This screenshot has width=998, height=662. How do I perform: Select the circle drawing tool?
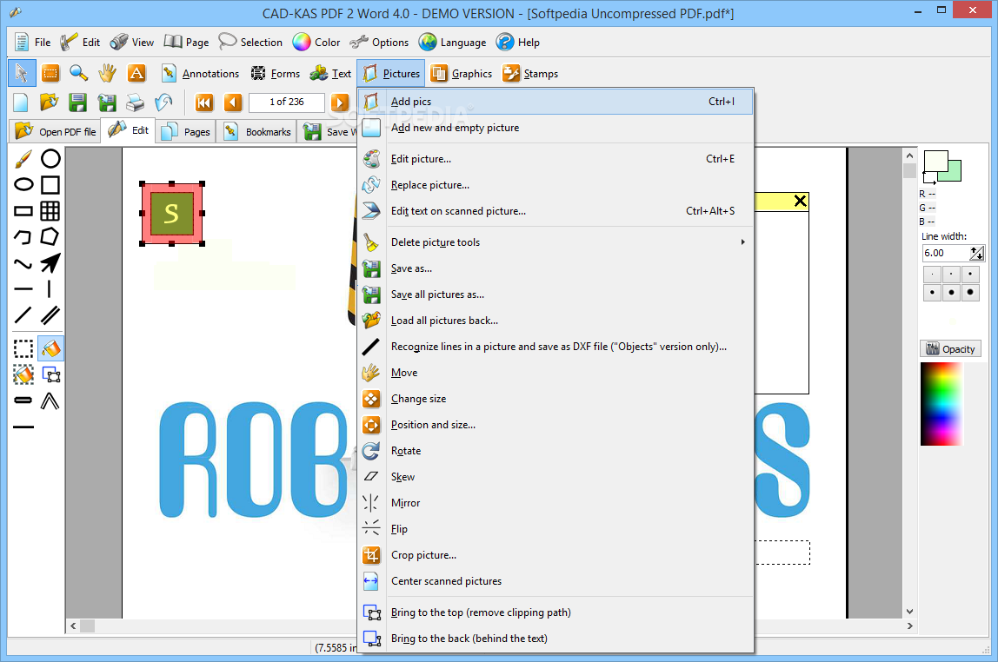[50, 158]
